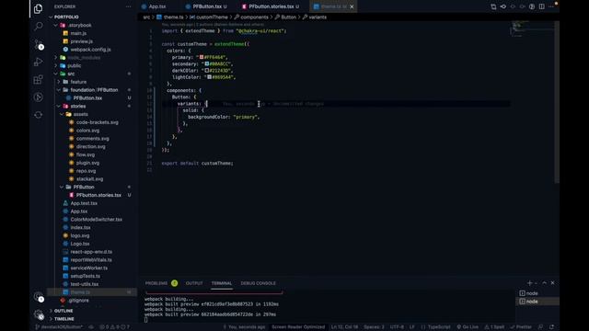Click the Explorer more actions ellipsis
Image resolution: width=589 pixels, height=331 pixels.
pos(129,6)
